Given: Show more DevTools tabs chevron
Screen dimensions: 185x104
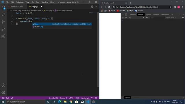Looking at the screenshot, I should pos(172,14).
